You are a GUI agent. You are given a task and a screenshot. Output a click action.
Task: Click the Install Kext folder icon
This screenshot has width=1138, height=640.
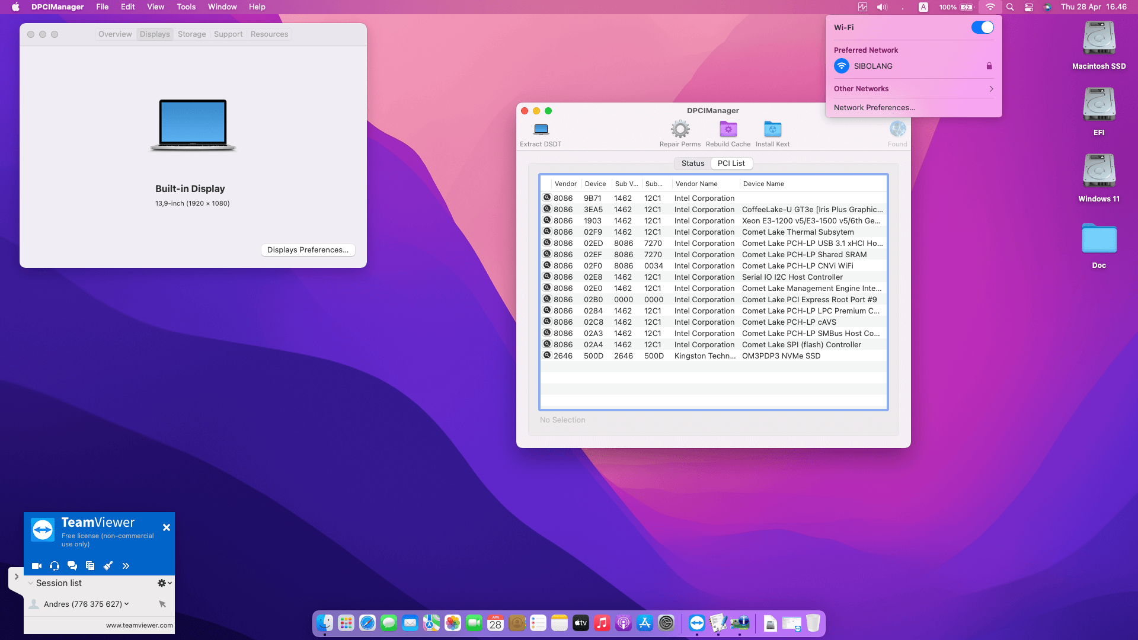point(772,129)
